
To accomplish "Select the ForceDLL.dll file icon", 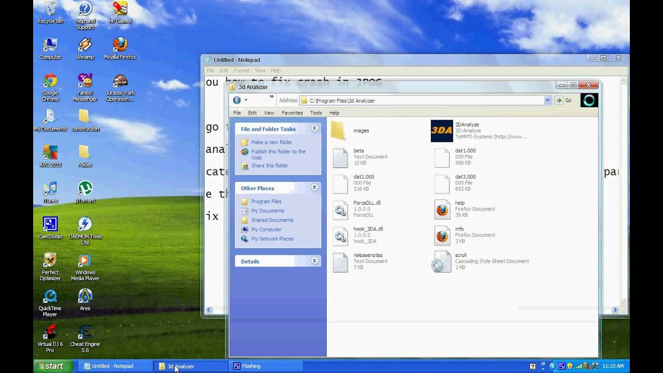I will (x=340, y=209).
